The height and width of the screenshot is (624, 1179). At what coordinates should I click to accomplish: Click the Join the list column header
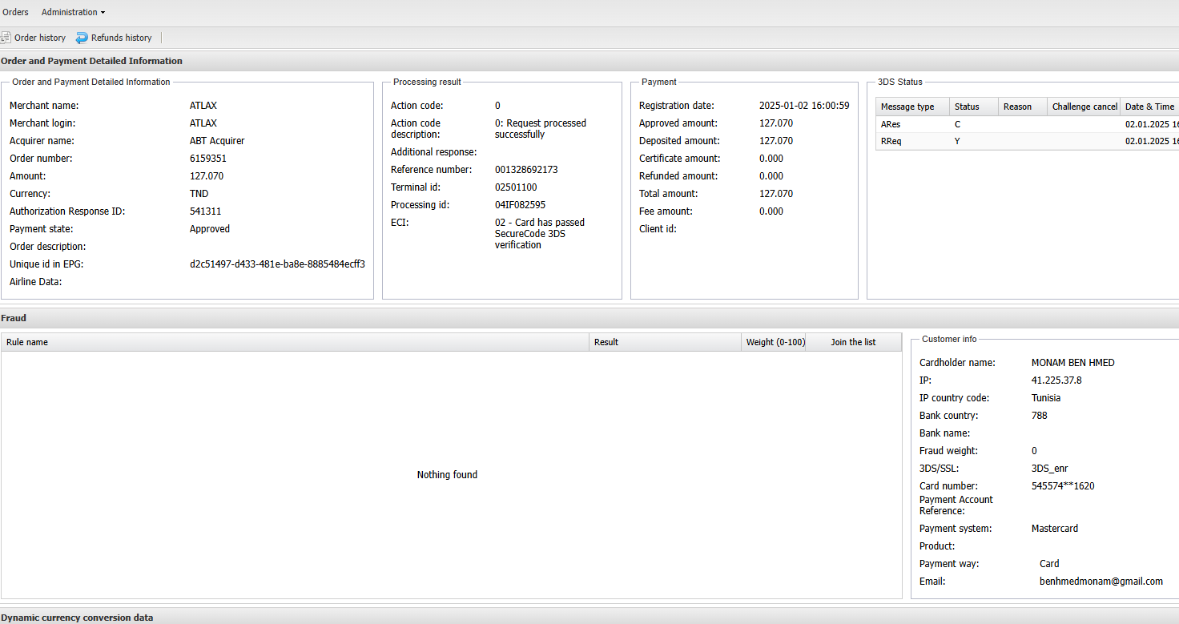tap(853, 342)
